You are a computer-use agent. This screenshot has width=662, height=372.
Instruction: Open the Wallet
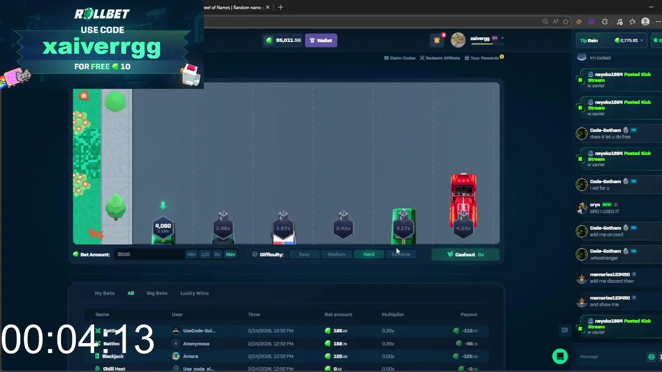coord(321,40)
